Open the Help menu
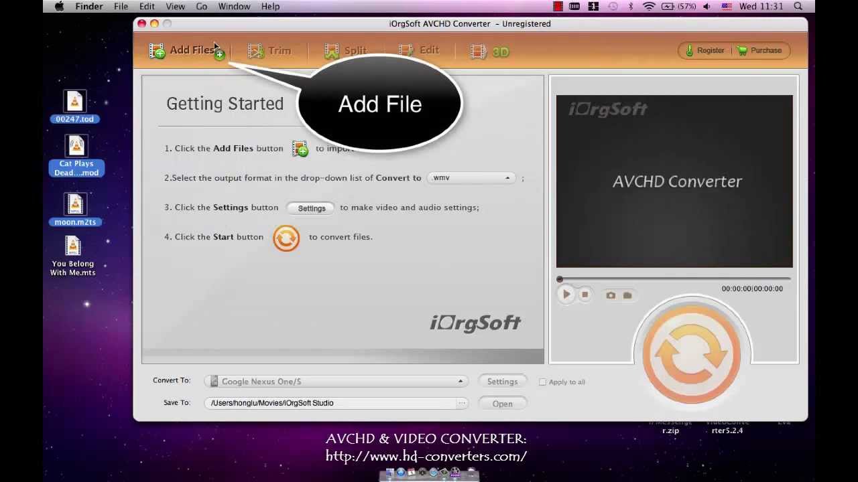The height and width of the screenshot is (482, 858). point(270,7)
